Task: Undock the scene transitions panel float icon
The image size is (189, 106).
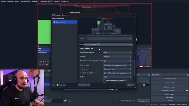Action: [x=149, y=75]
